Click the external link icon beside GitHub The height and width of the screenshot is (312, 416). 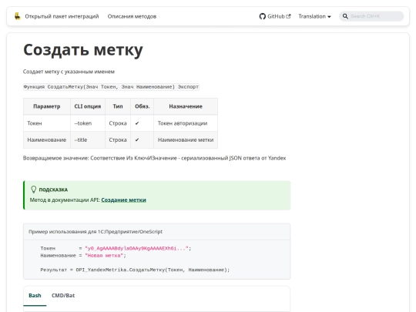point(288,16)
